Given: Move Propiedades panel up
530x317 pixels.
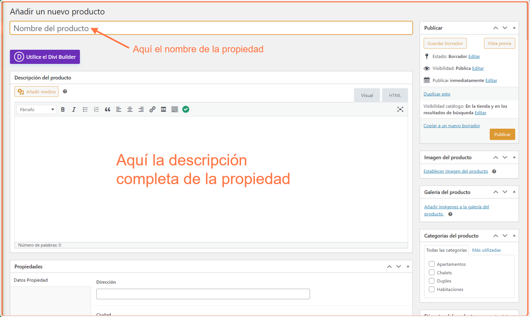Looking at the screenshot, I should 389,267.
